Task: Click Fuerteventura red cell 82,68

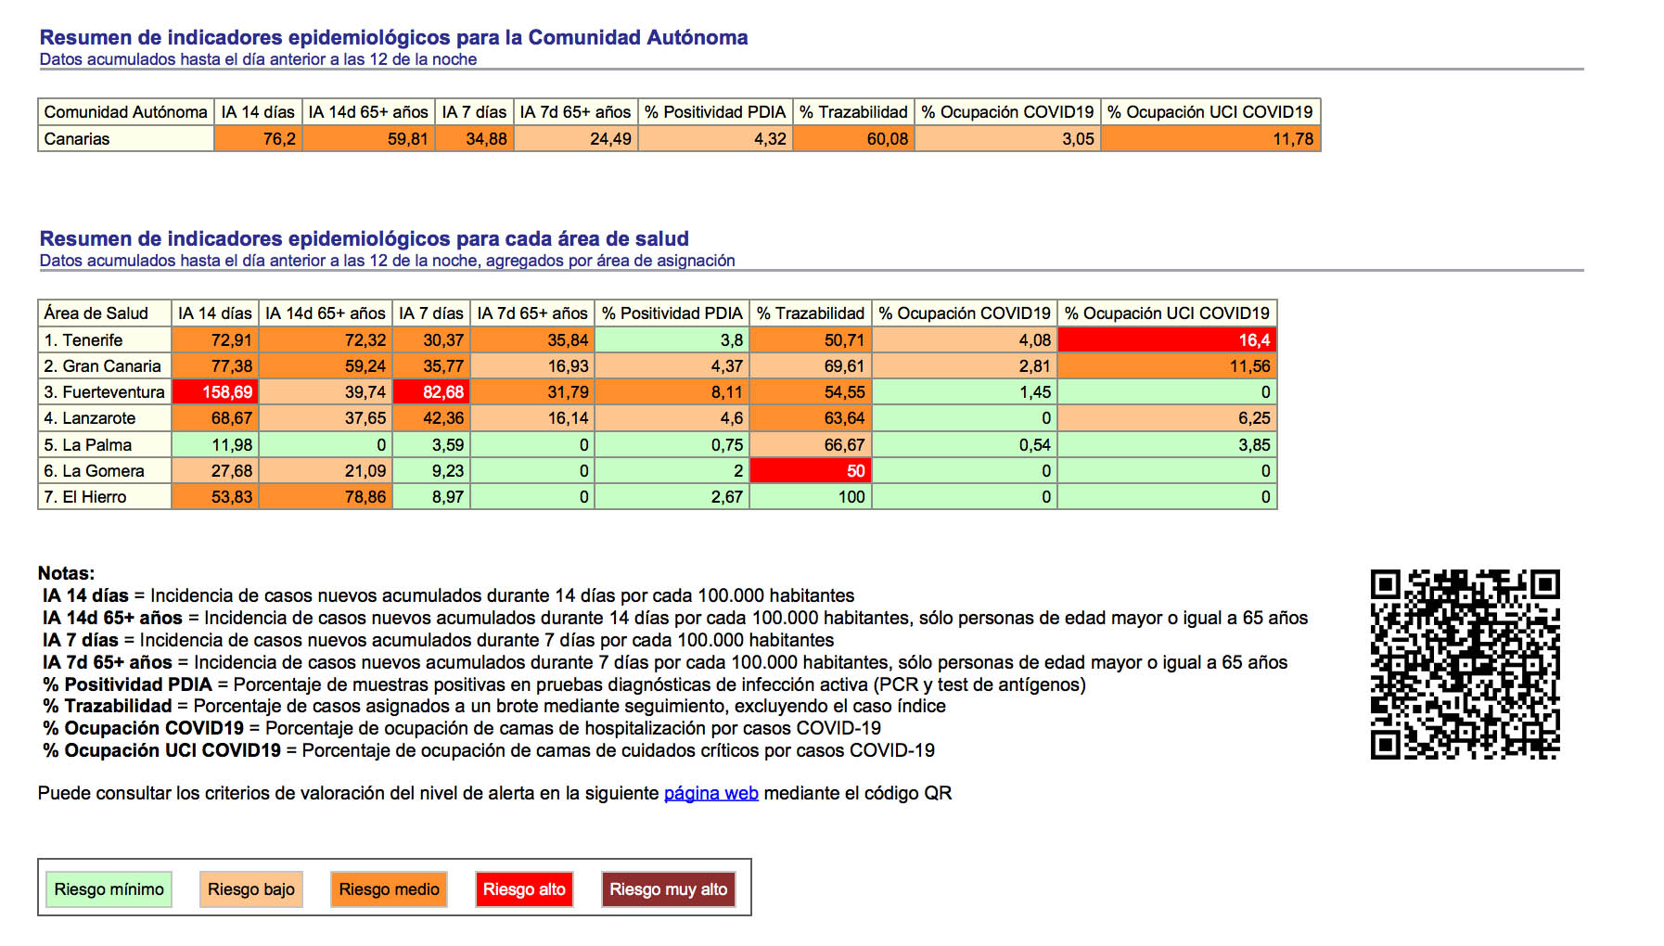Action: pos(431,392)
